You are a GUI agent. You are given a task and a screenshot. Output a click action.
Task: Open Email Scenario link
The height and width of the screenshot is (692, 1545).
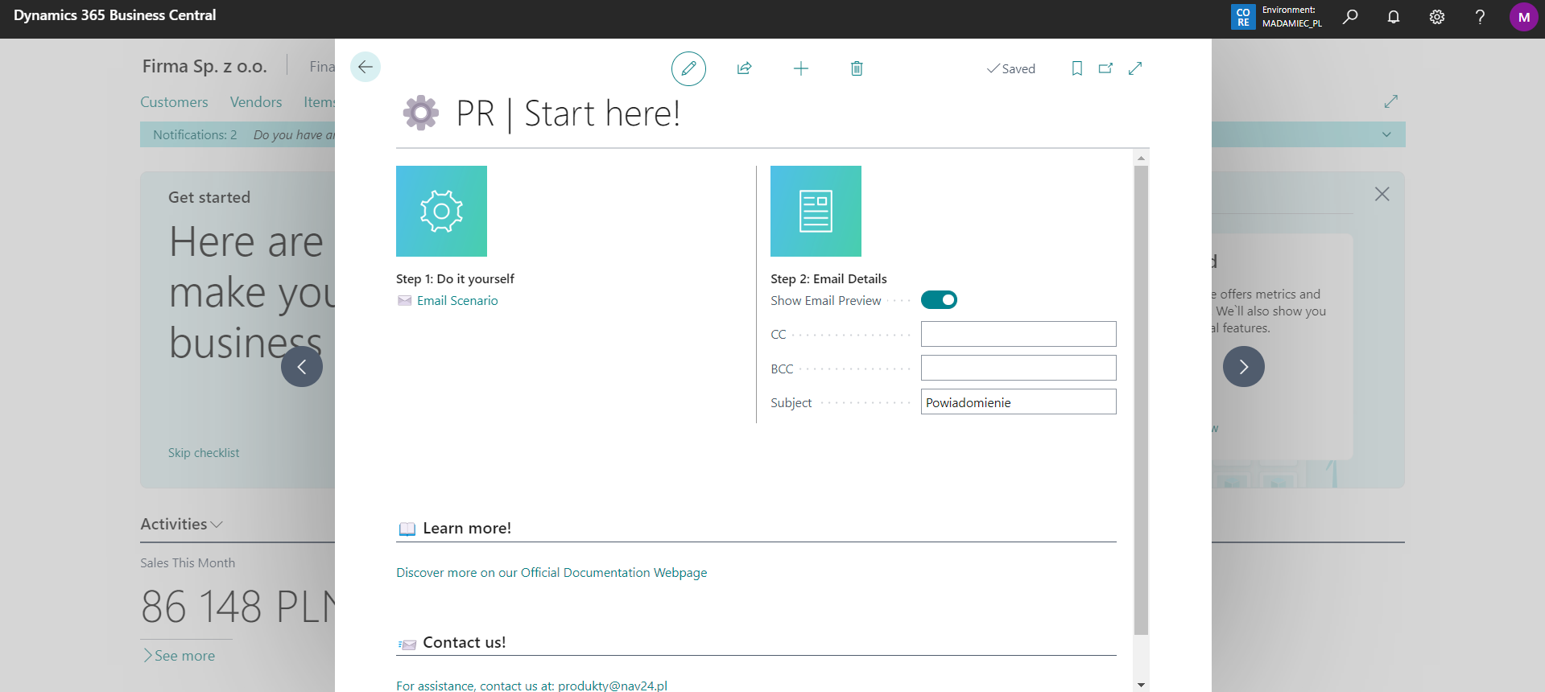(x=457, y=300)
